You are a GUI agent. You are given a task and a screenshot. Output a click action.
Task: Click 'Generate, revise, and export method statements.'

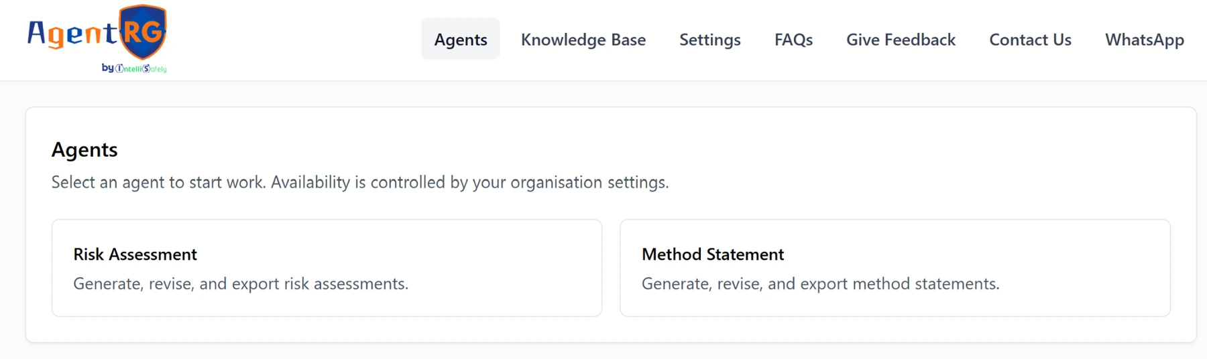point(821,283)
